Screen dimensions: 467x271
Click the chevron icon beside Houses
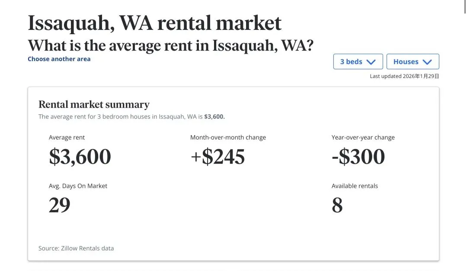(427, 62)
